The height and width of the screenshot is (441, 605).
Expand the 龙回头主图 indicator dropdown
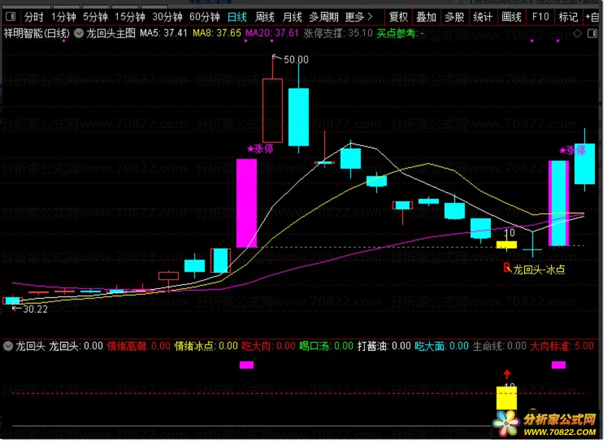tap(79, 34)
